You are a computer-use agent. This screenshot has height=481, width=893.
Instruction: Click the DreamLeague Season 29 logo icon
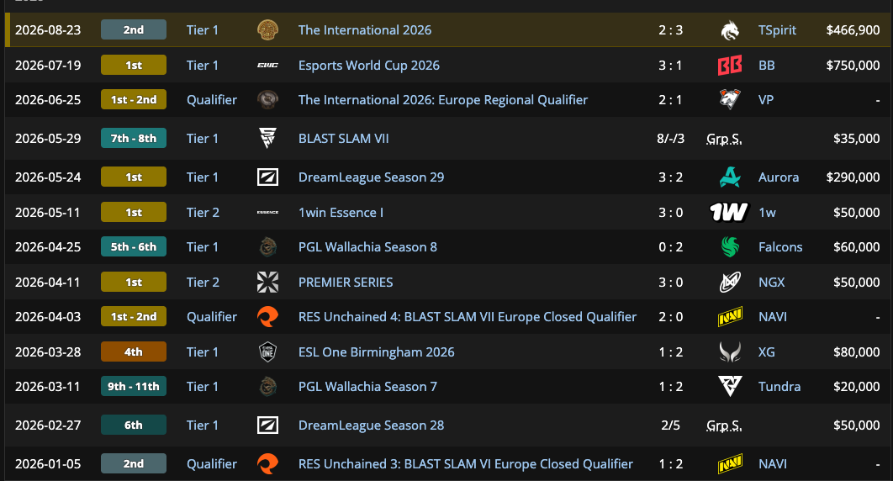coord(267,177)
